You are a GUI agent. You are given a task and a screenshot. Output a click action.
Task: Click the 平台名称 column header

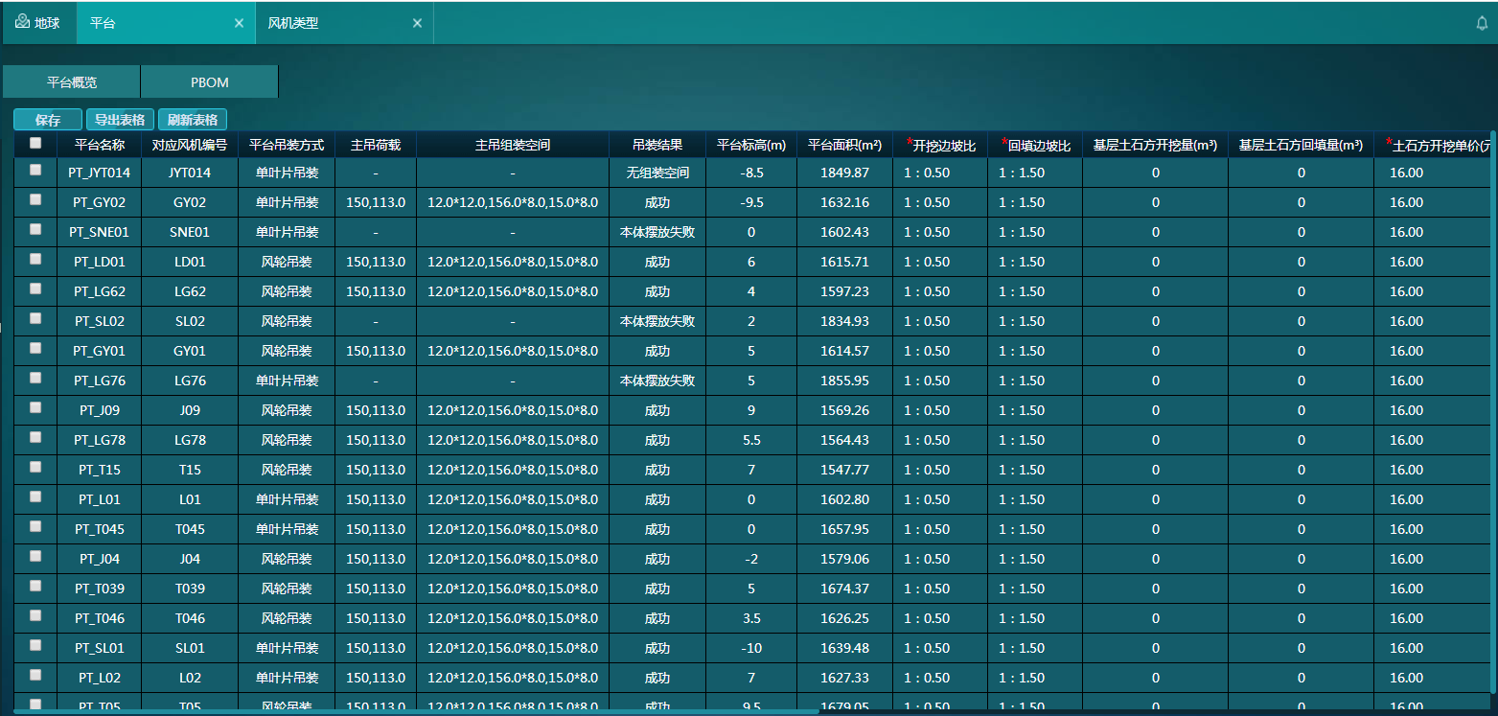point(99,145)
